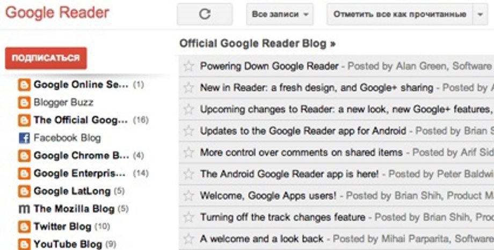Open the Turning off track changes post
The width and height of the screenshot is (494, 250).
[282, 217]
